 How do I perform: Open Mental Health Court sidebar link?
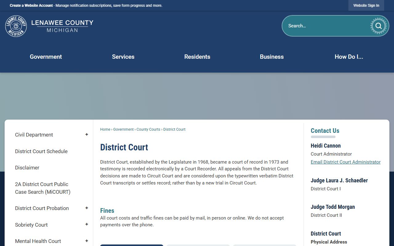(38, 241)
